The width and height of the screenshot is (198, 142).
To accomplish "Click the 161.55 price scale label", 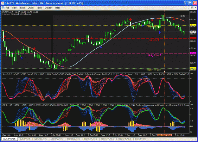I will [x=193, y=12].
